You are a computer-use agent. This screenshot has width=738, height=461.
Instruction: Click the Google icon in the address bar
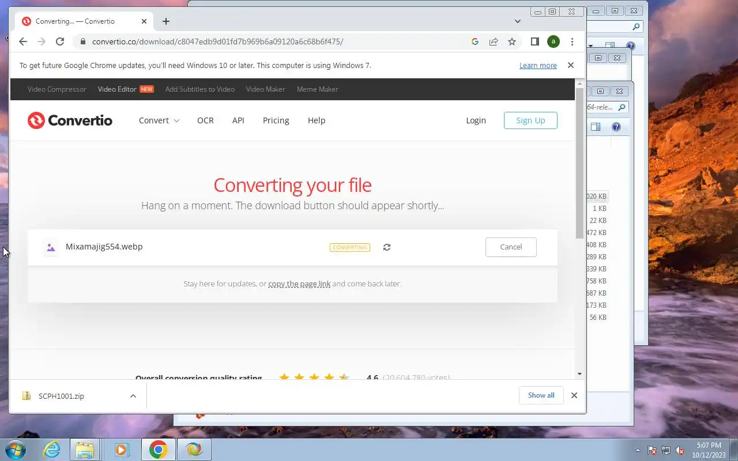(x=475, y=41)
